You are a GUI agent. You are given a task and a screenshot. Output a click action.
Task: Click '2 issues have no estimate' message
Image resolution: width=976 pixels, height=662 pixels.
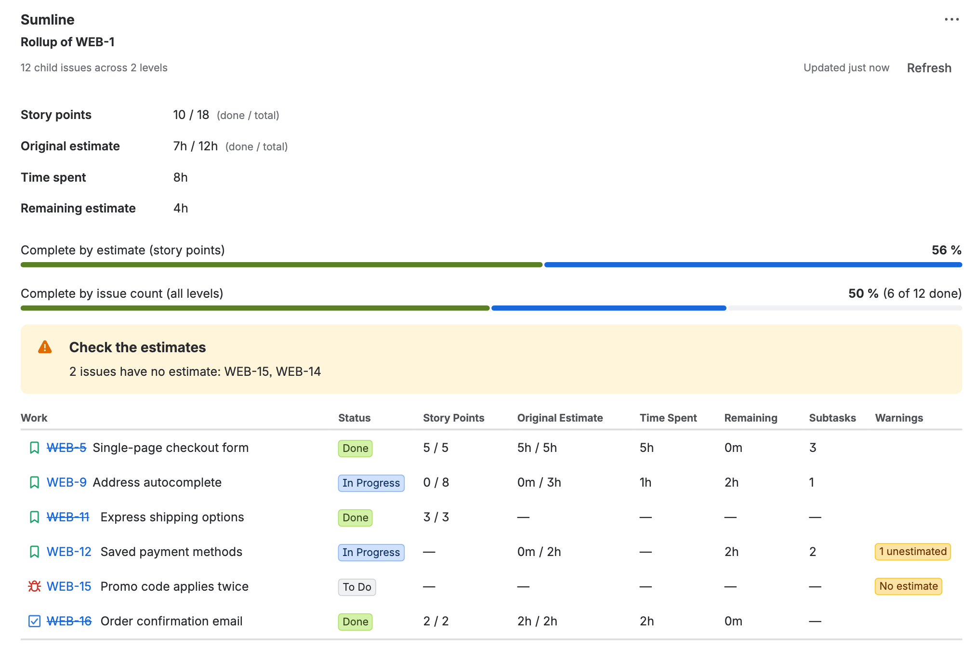195,371
